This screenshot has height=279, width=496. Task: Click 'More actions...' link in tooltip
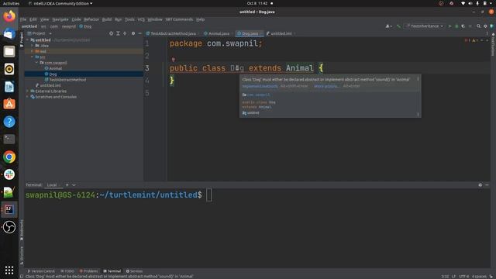point(326,86)
